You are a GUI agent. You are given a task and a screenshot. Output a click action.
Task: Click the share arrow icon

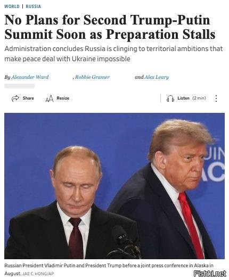click(15, 98)
